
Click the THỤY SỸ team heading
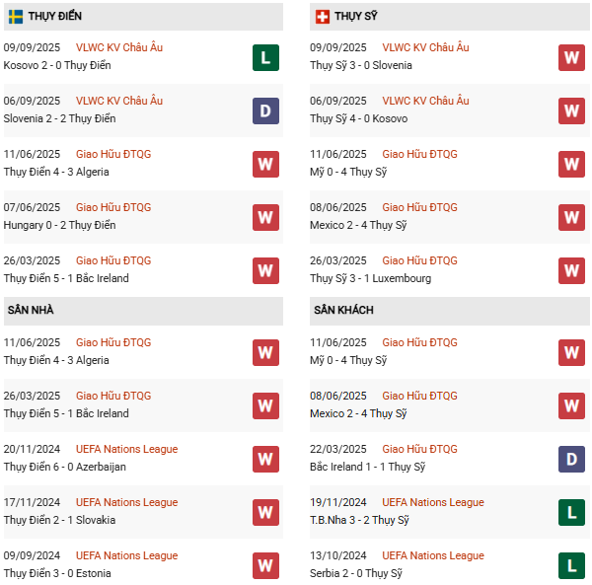point(356,17)
